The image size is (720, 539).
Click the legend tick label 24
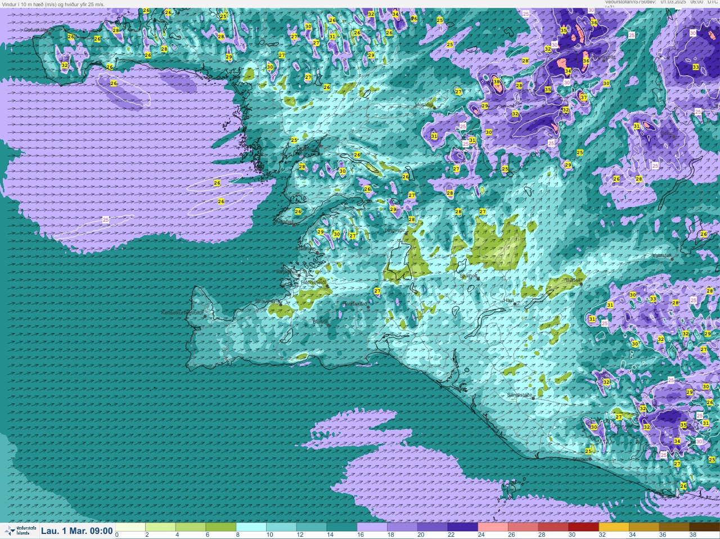481,534
